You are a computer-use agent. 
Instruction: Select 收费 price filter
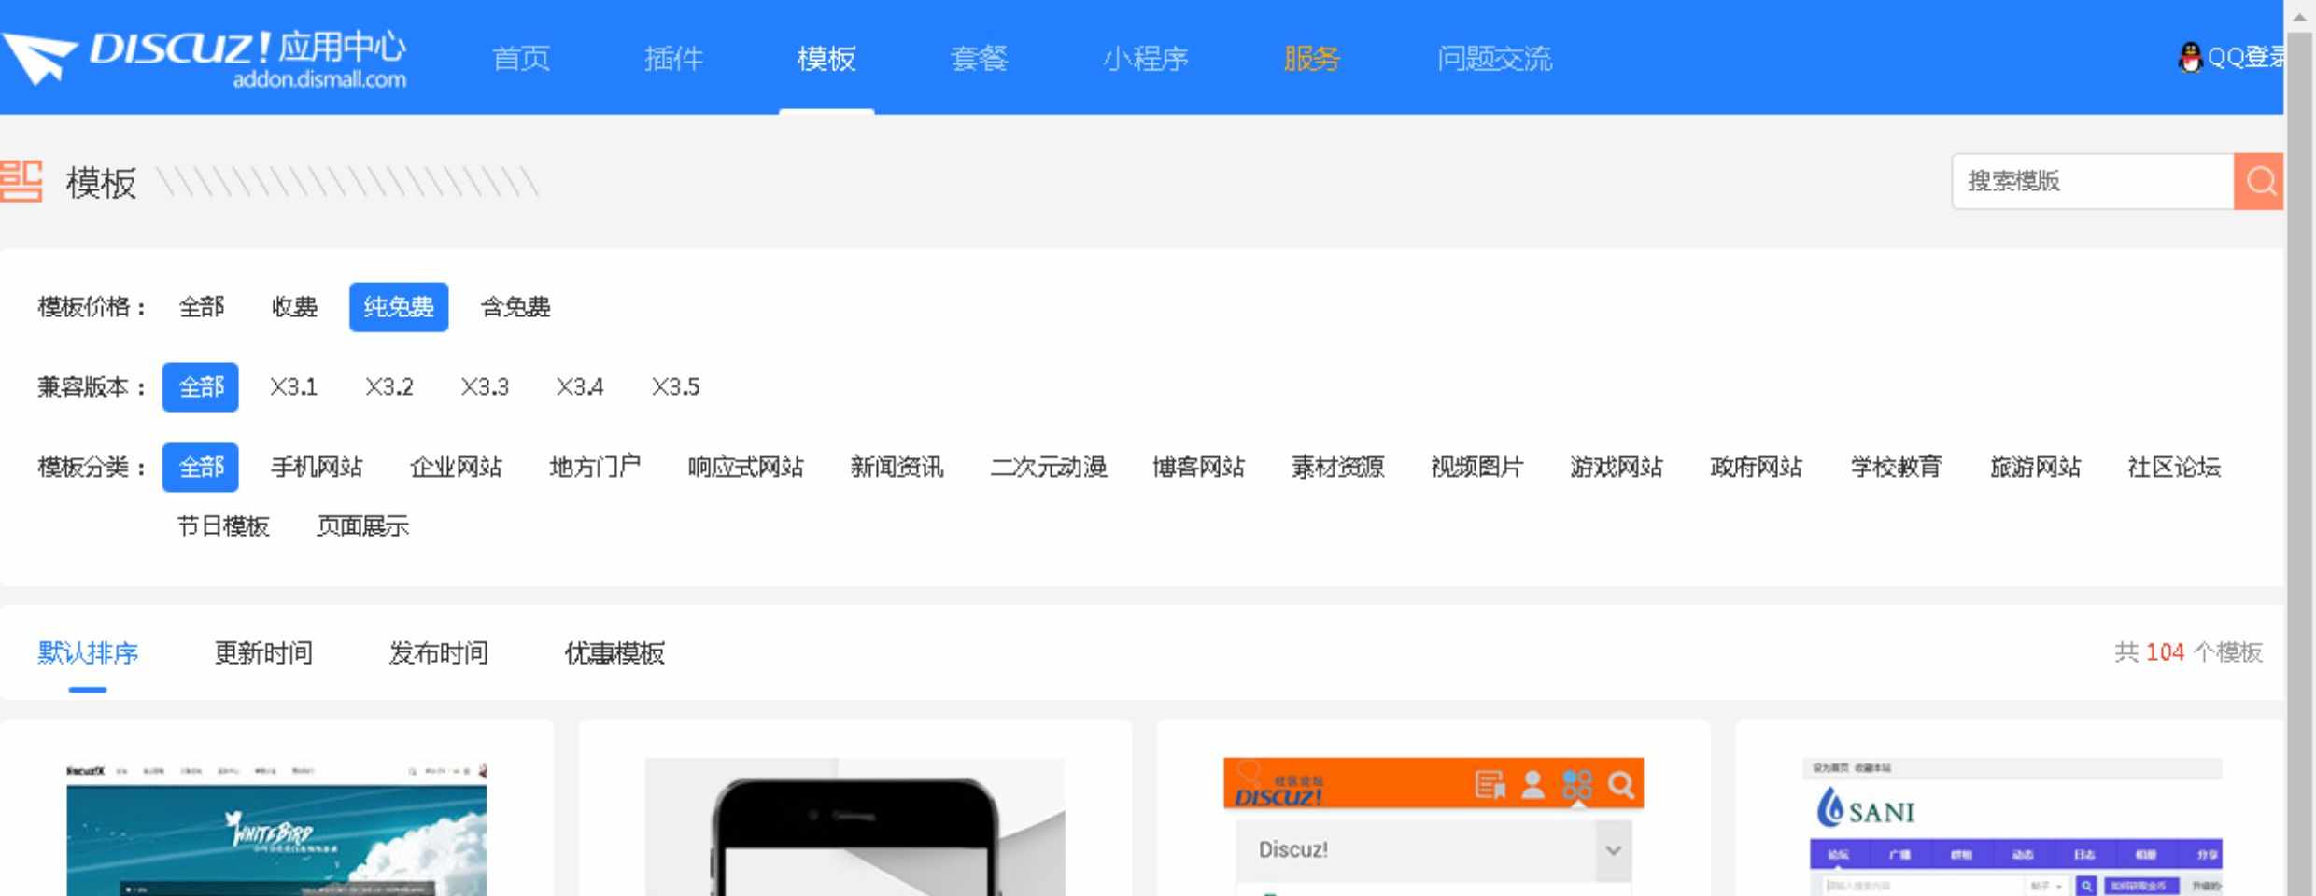click(x=294, y=307)
